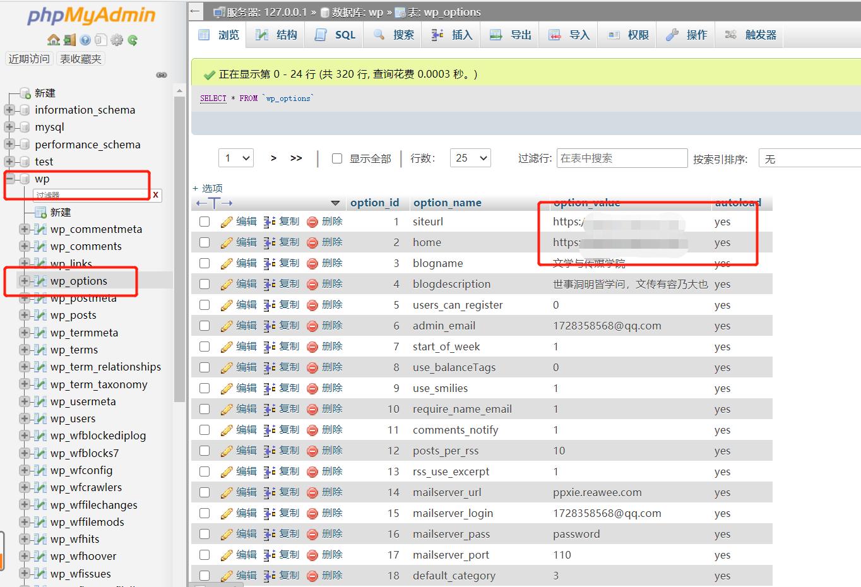Copy the rss_use_excerpt row
861x587 pixels.
tap(282, 471)
